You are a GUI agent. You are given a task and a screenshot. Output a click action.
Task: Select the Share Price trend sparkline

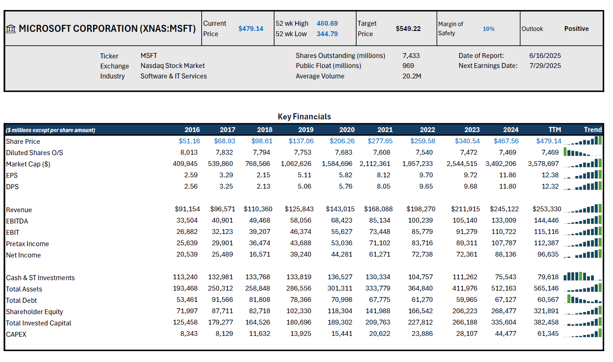583,141
